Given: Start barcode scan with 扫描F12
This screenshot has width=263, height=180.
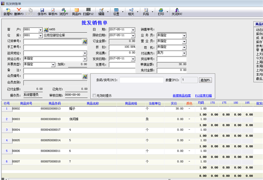Looking at the screenshot, I should point(88,12).
